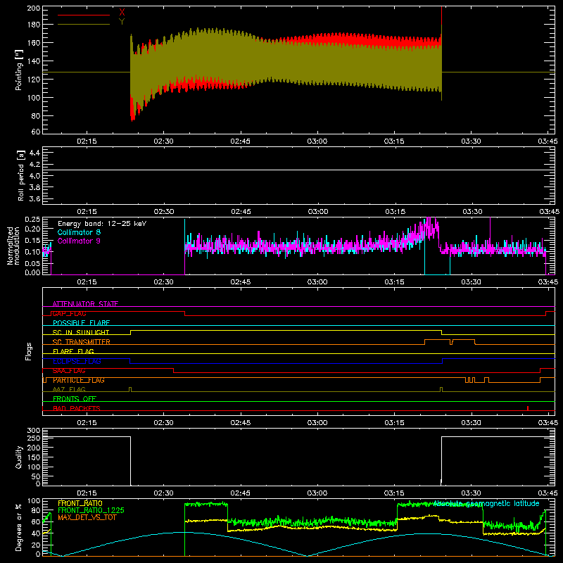
Task: Click the 03:15 label under Quality plot
Action: [394, 493]
